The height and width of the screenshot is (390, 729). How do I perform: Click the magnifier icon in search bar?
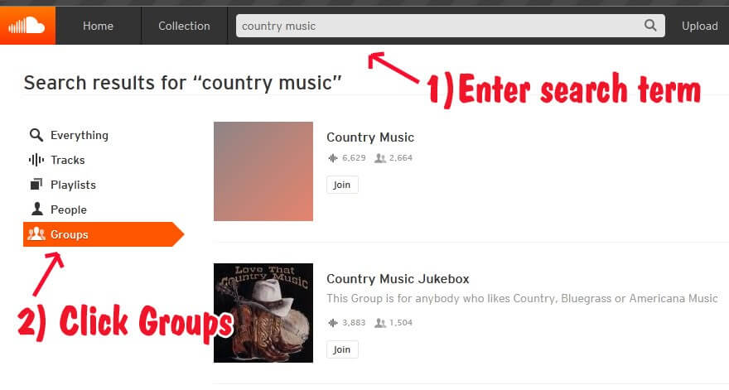click(x=650, y=25)
